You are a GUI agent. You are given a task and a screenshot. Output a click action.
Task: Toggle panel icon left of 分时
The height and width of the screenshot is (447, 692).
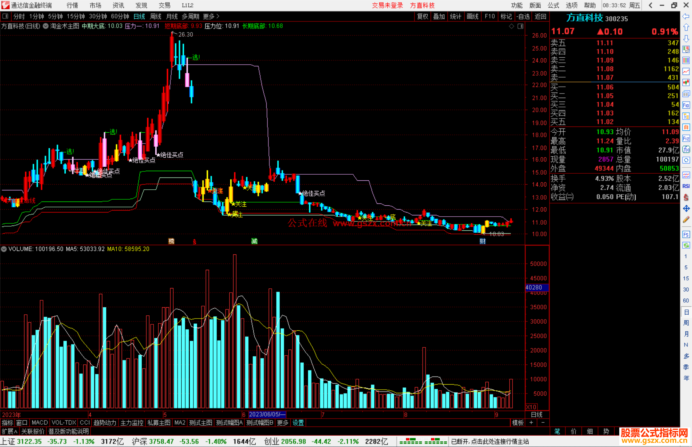[5, 16]
